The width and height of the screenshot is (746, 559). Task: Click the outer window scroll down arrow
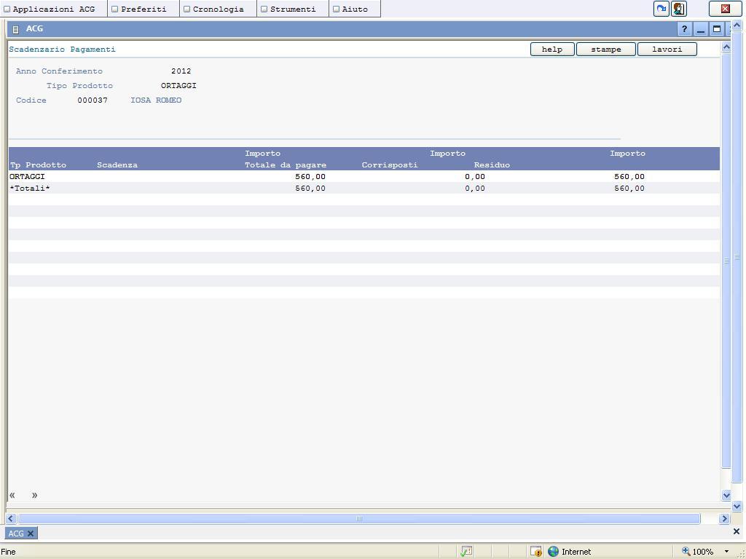coord(737,507)
